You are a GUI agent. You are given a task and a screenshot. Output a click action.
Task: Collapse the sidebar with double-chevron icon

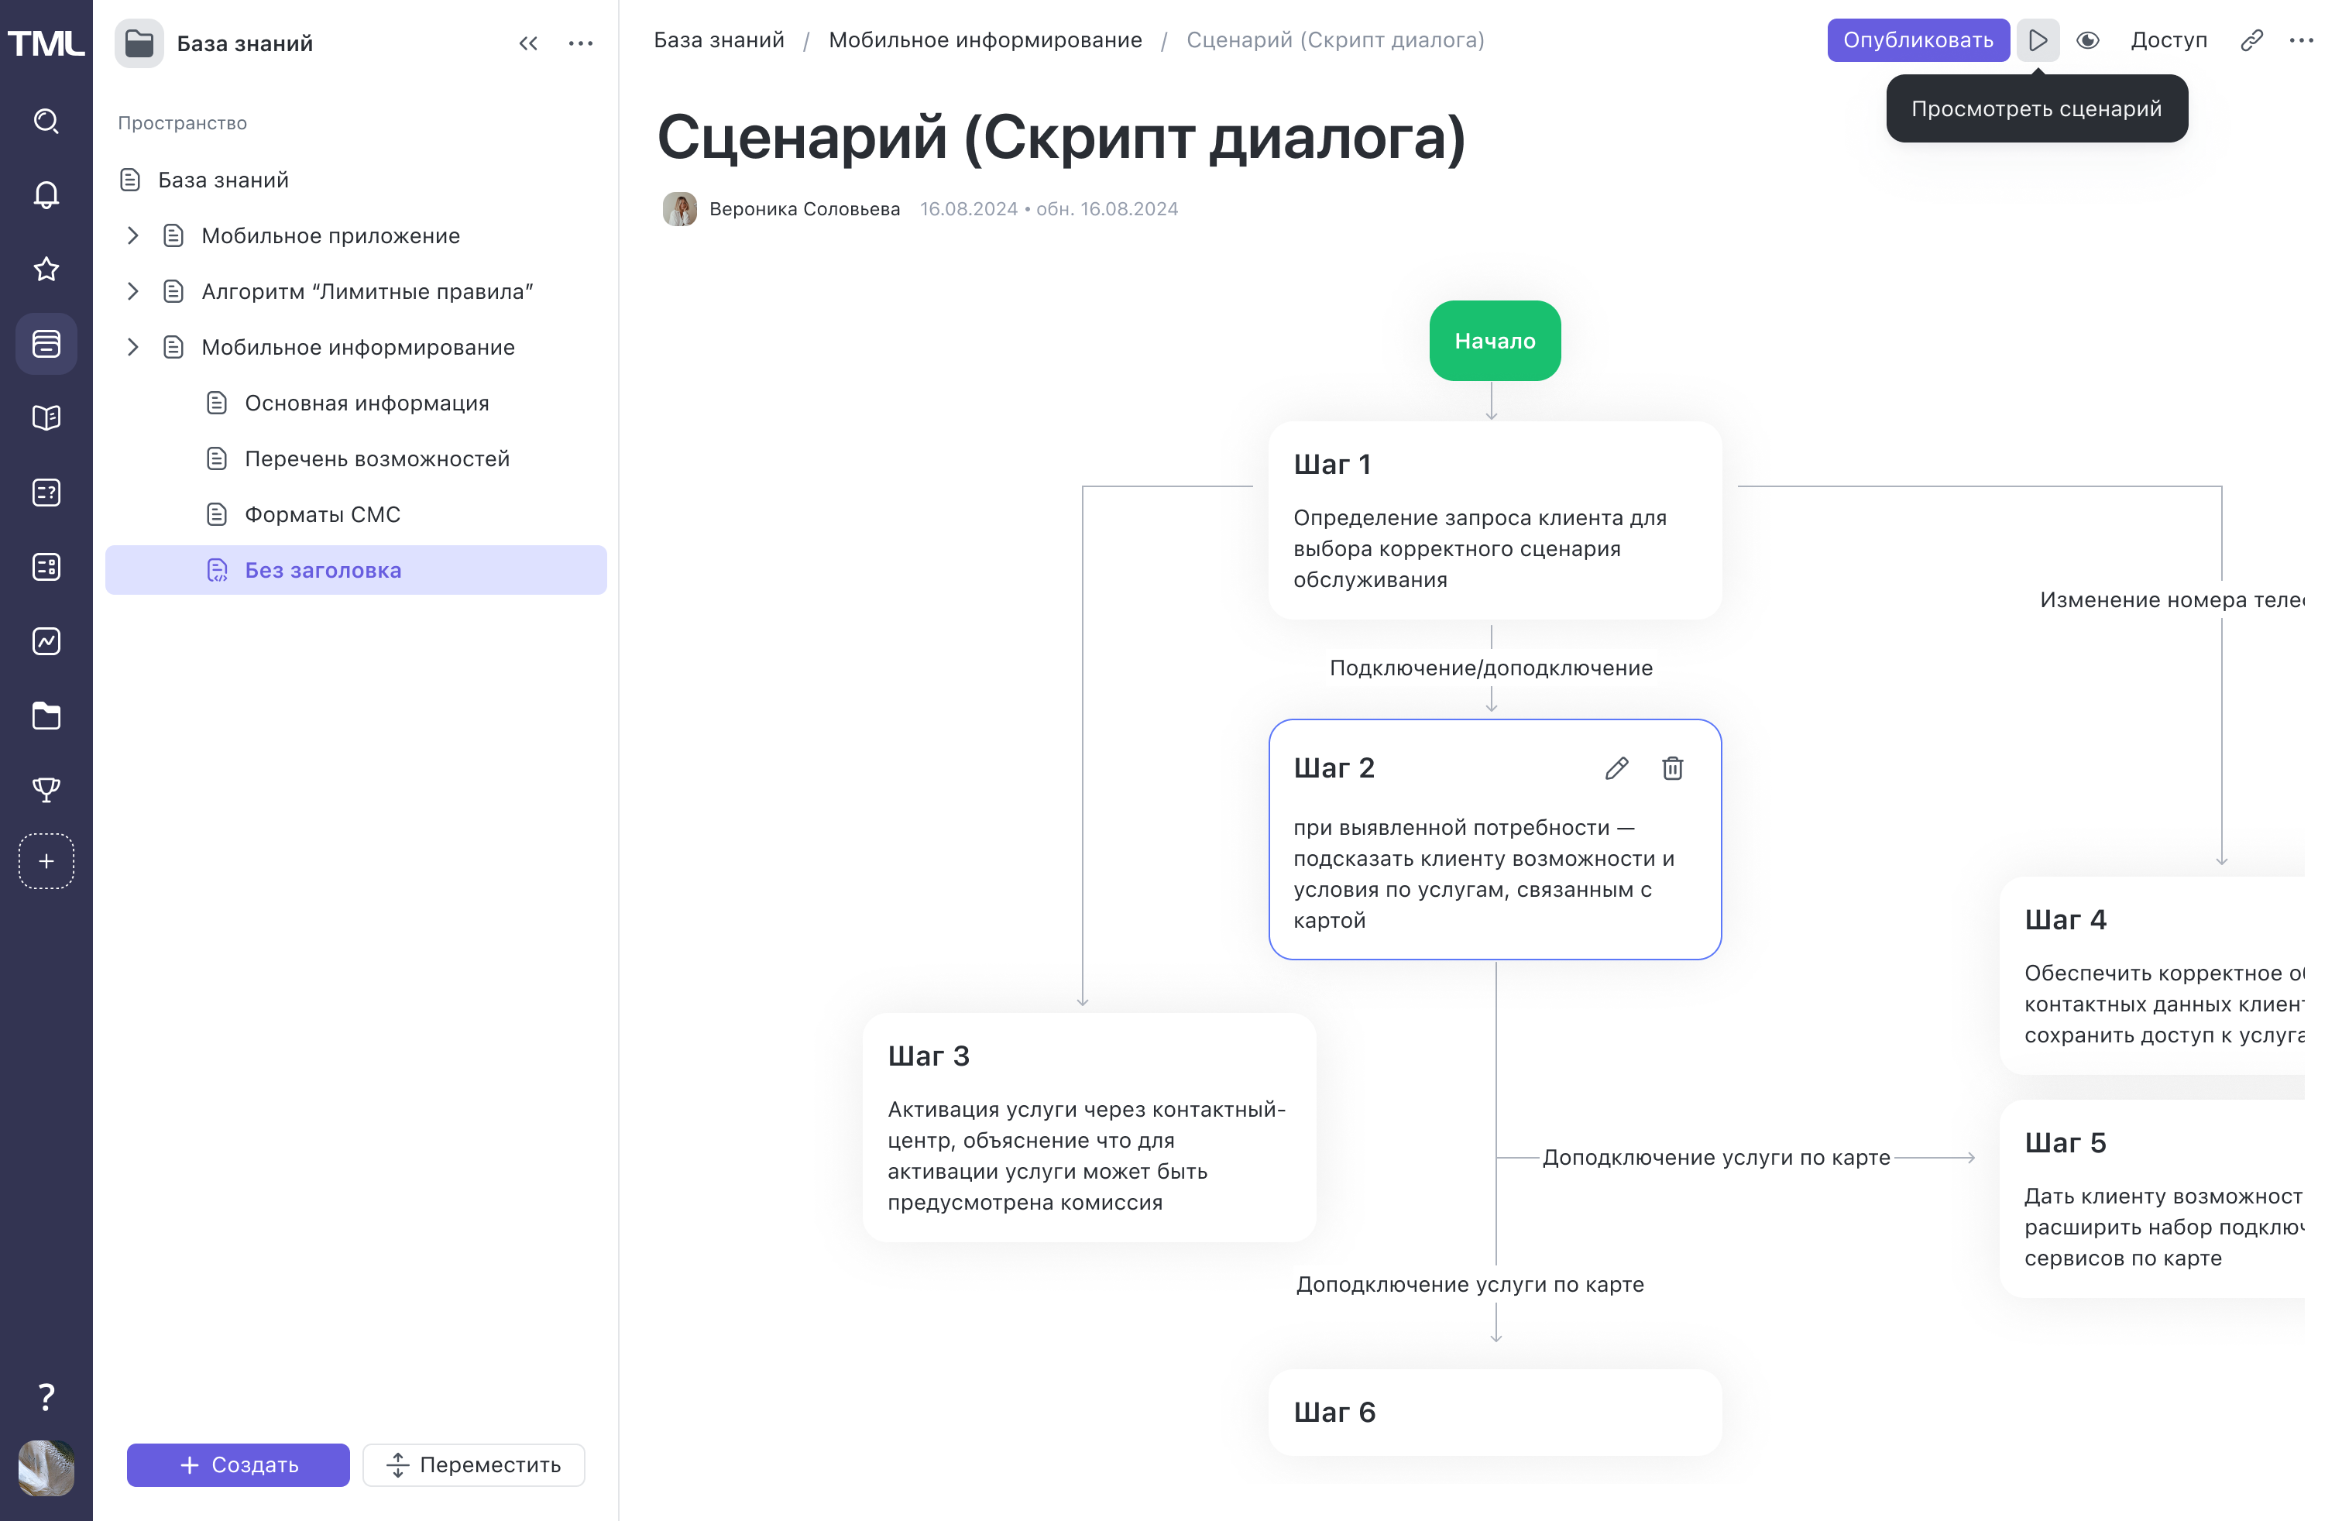(x=528, y=43)
